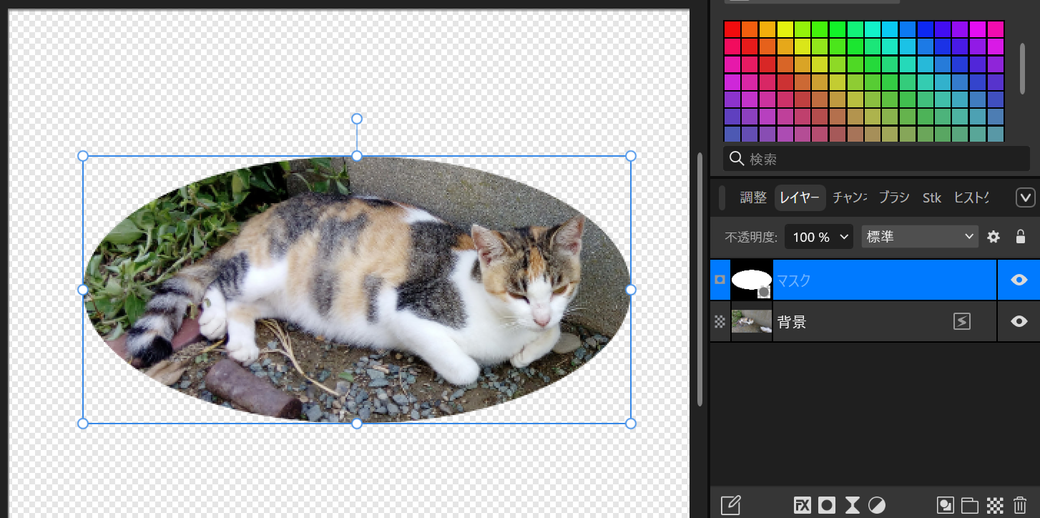Click the overlapping shapes icon in the layers footer
Image resolution: width=1040 pixels, height=518 pixels.
[x=945, y=505]
